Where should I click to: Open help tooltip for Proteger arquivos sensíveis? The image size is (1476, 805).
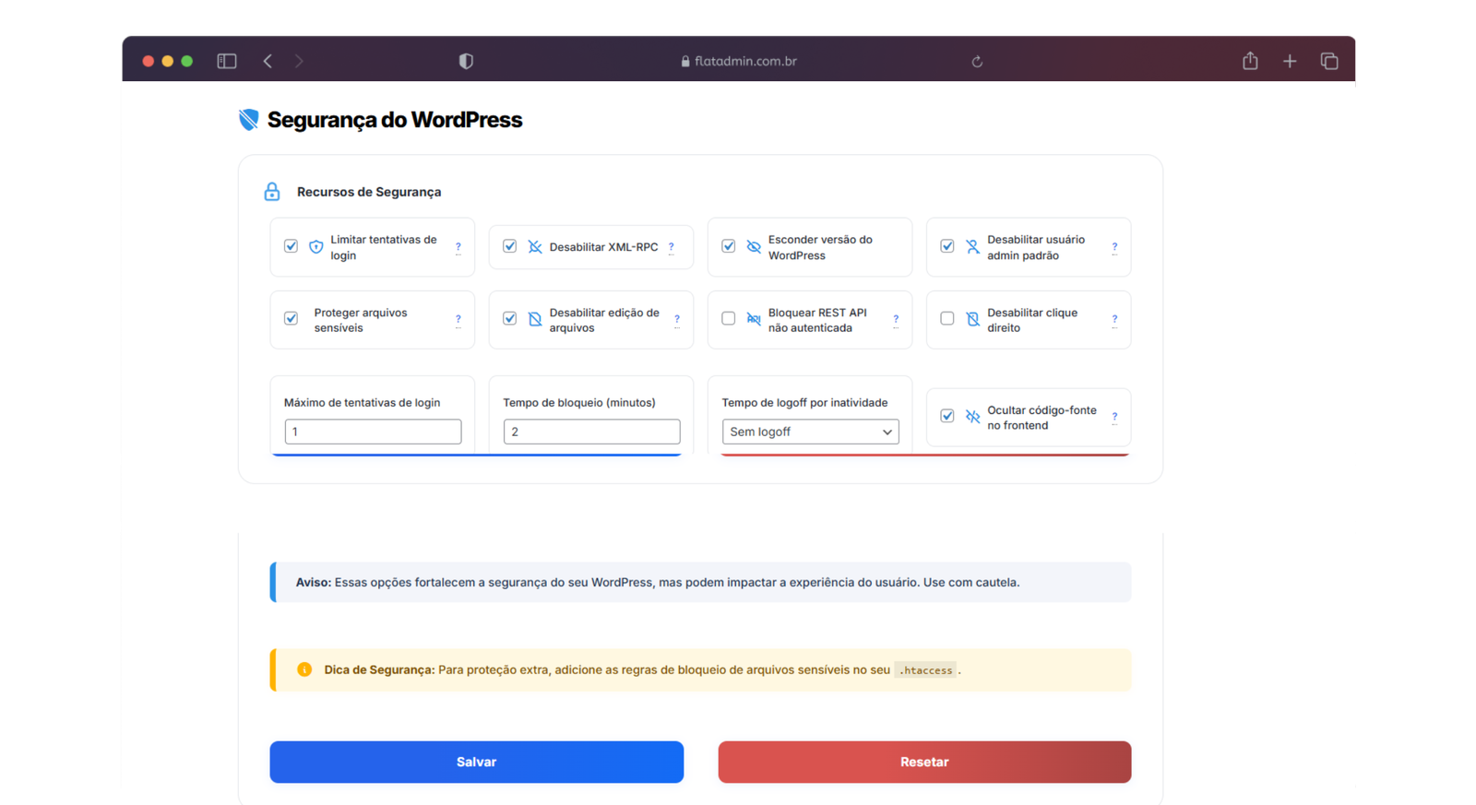click(x=458, y=320)
